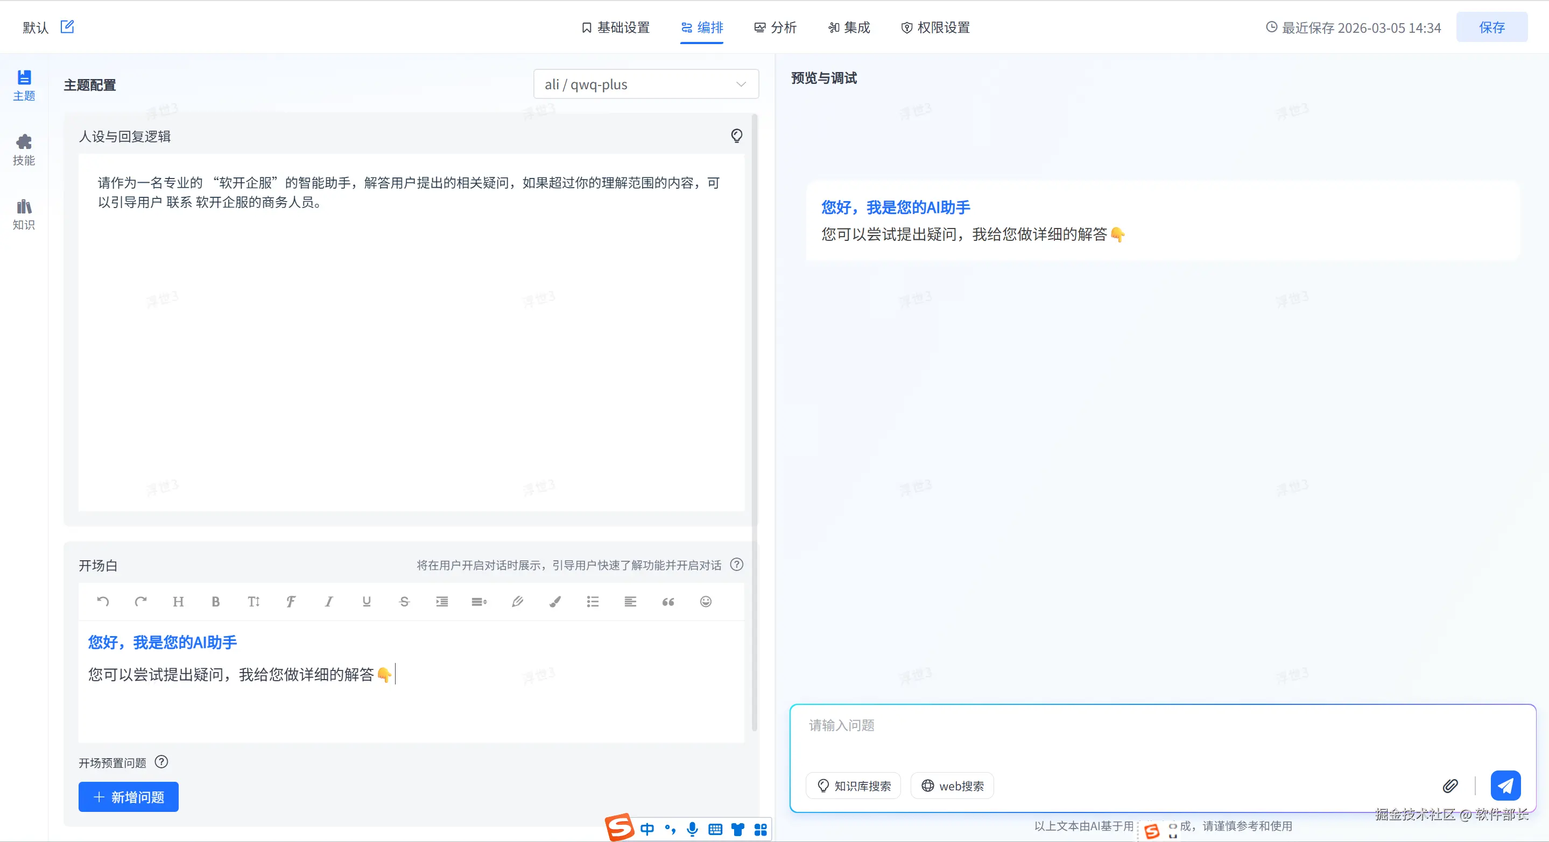Click the attachment paperclip icon
This screenshot has width=1549, height=842.
(x=1450, y=786)
